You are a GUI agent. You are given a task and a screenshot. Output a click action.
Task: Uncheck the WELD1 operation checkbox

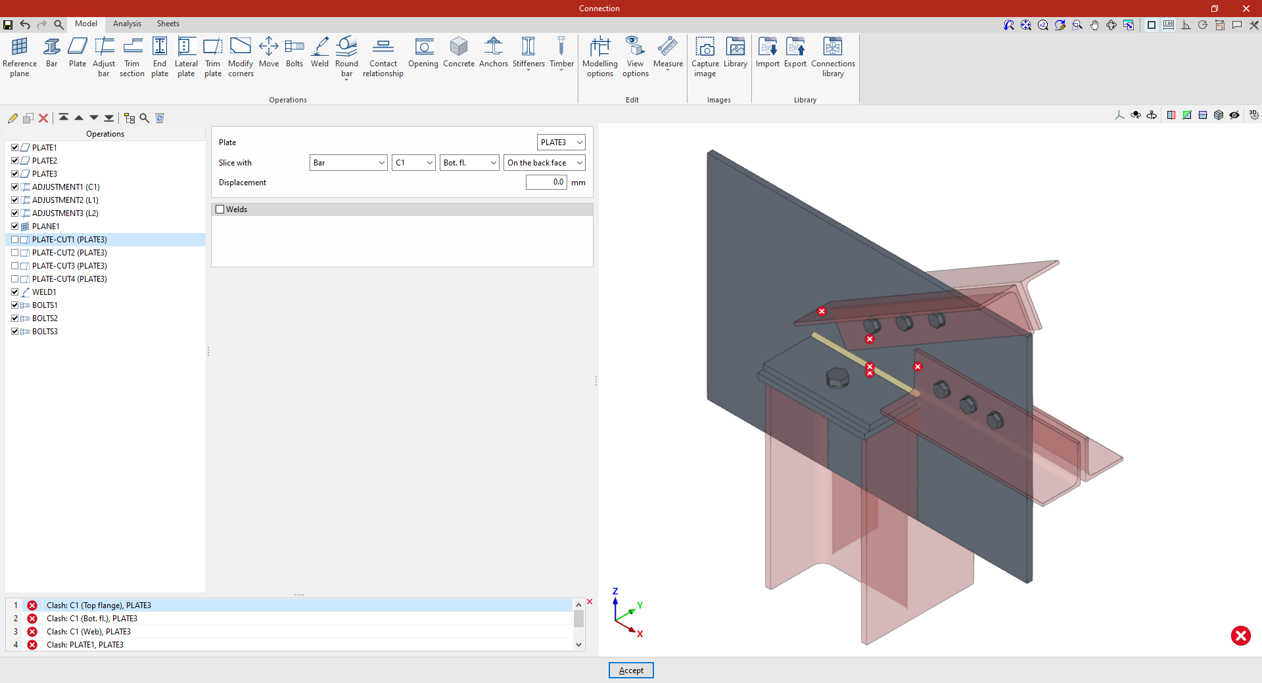point(14,292)
